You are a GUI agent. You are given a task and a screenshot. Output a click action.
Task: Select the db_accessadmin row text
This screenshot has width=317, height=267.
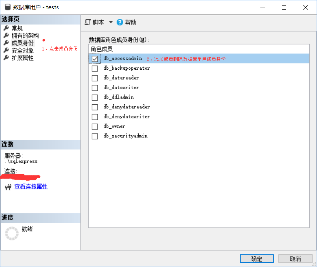point(123,58)
